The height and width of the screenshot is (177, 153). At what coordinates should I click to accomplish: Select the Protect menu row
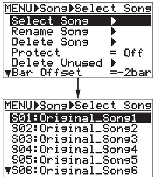click(x=77, y=53)
